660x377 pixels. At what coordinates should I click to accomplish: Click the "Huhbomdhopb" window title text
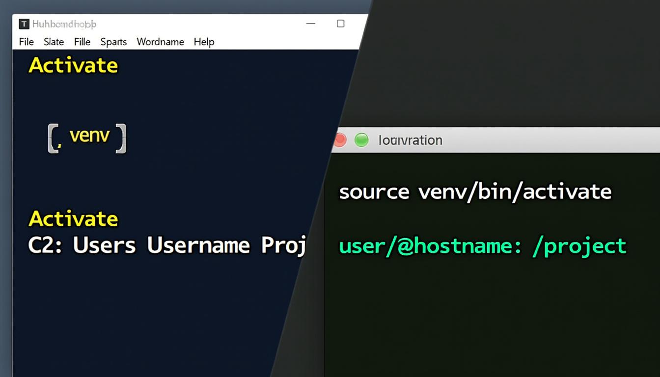pos(63,24)
